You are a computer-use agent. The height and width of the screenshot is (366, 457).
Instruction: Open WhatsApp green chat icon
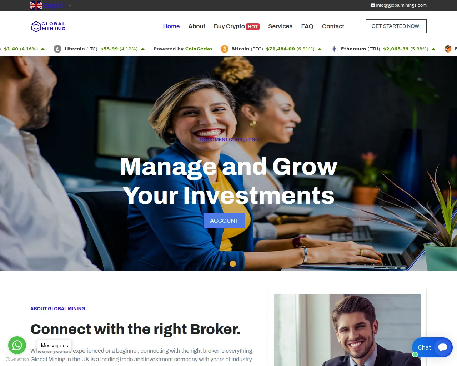coord(17,345)
